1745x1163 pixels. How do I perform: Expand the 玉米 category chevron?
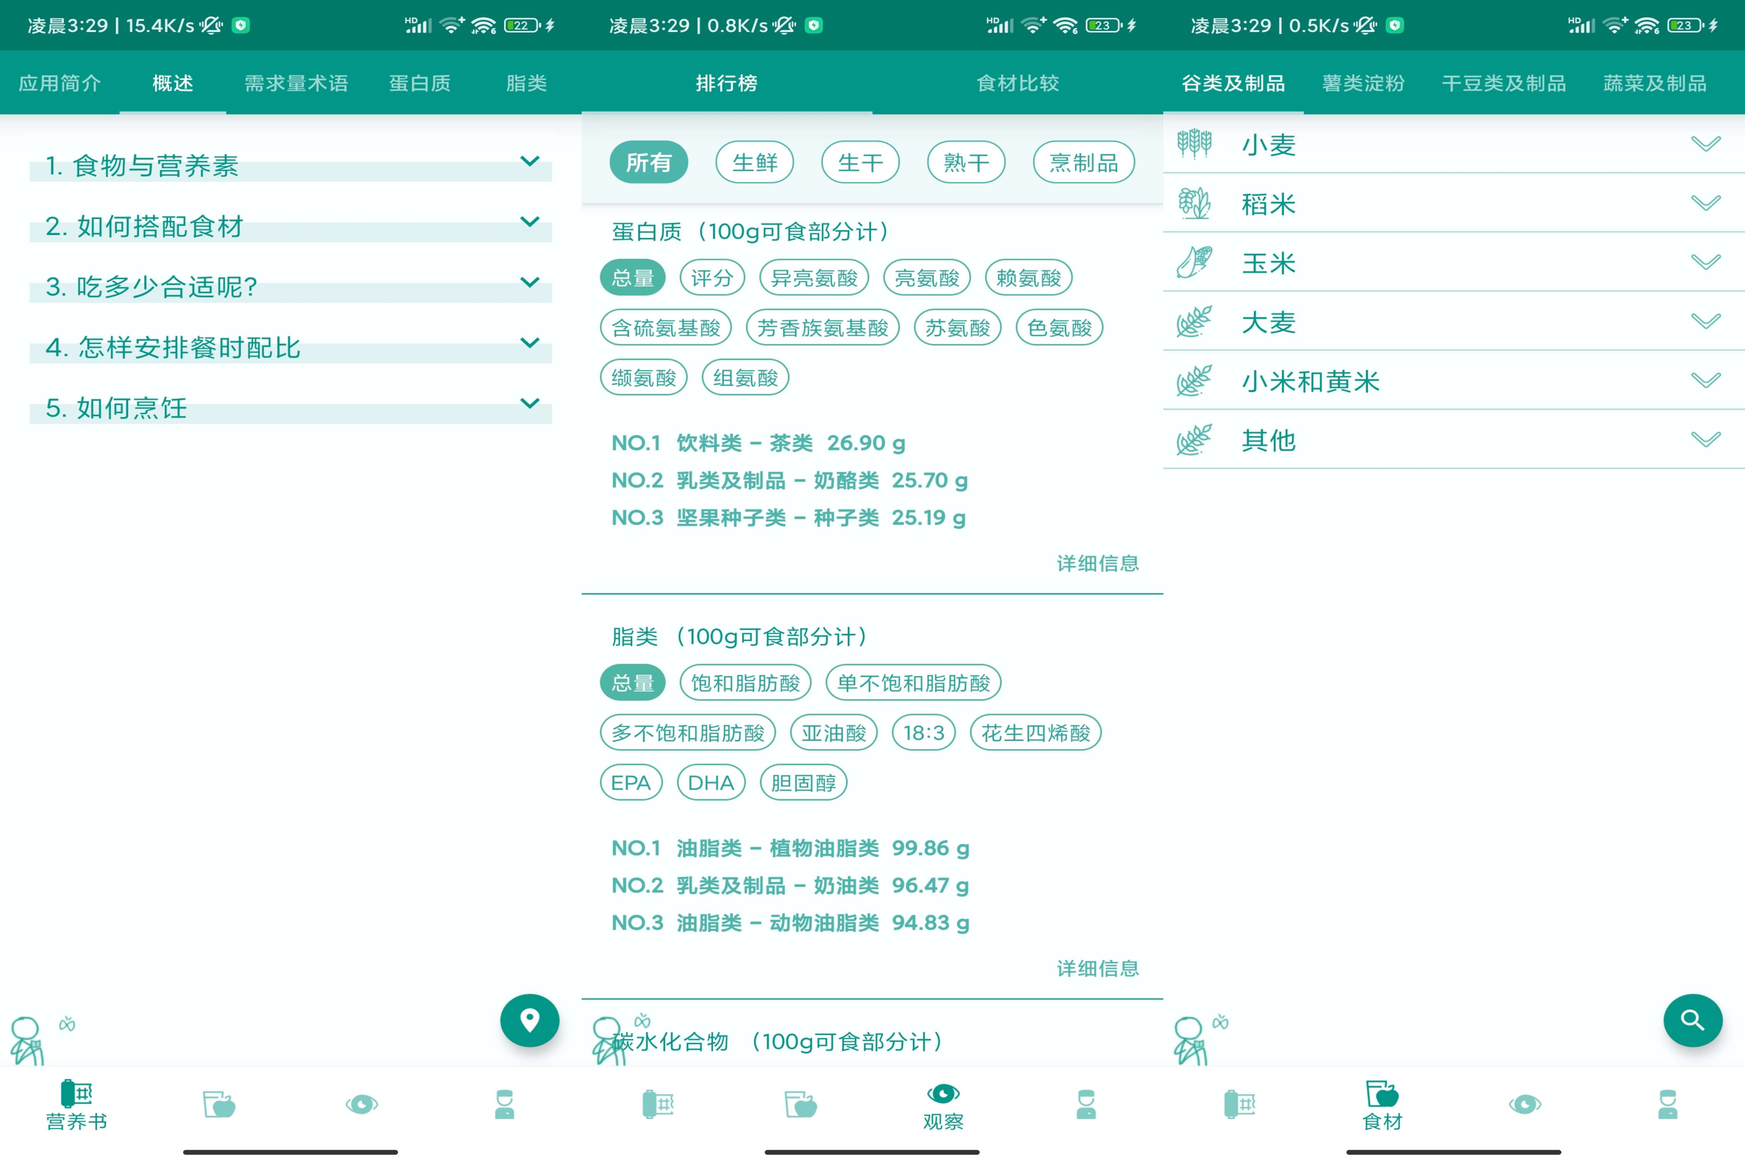1706,262
